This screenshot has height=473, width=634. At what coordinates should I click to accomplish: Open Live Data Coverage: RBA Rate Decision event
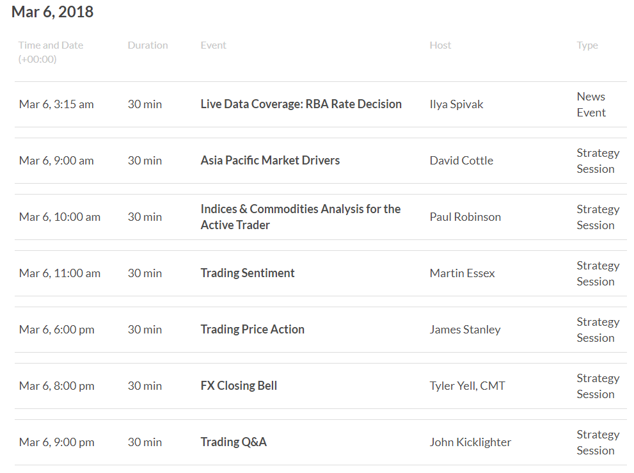pyautogui.click(x=301, y=104)
